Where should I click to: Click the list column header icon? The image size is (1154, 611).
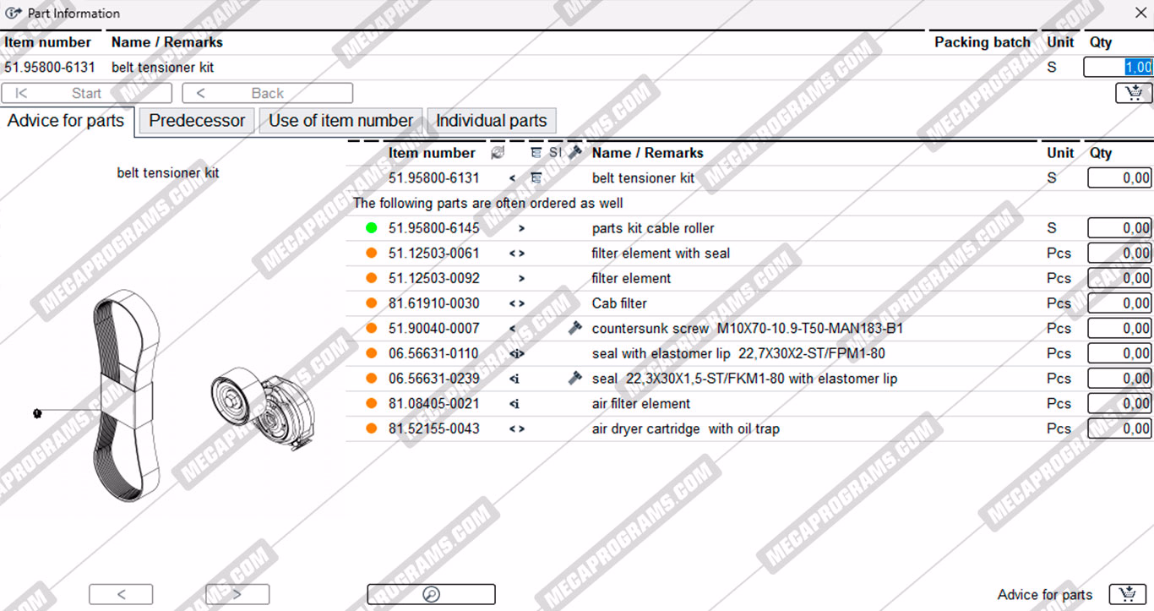point(536,153)
